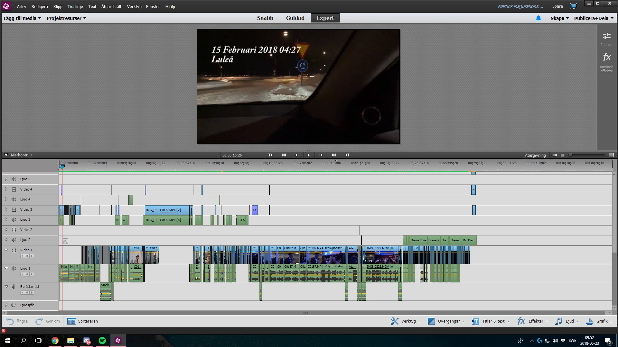Click the Spara save button
The image size is (618, 347).
[x=557, y=6]
